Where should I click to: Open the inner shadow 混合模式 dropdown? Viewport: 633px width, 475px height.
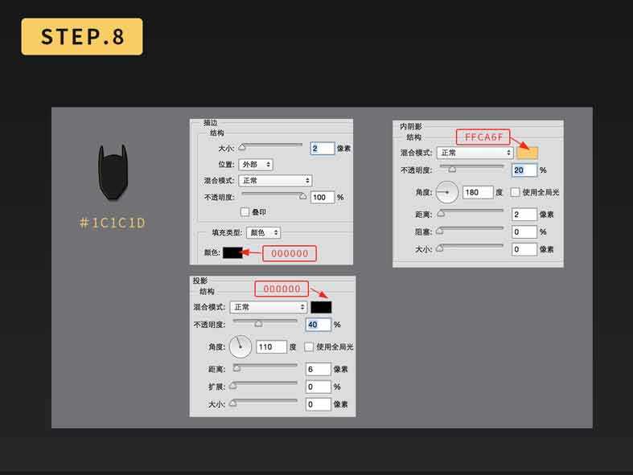click(475, 152)
